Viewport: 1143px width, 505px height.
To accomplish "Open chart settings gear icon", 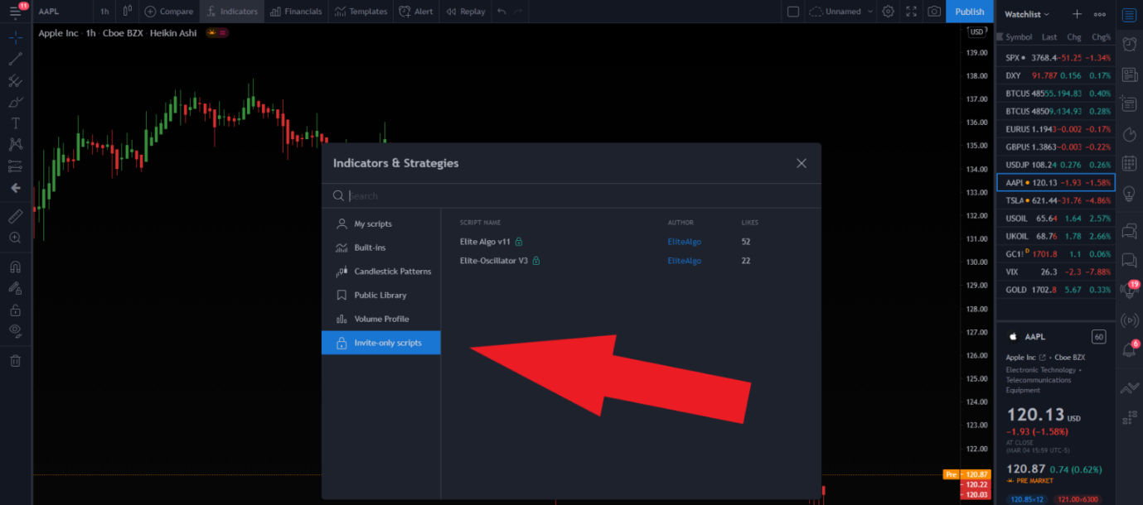I will coord(888,12).
